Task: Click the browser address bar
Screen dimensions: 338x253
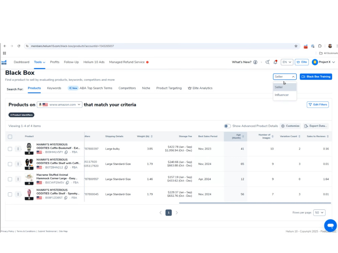Action: [160, 46]
